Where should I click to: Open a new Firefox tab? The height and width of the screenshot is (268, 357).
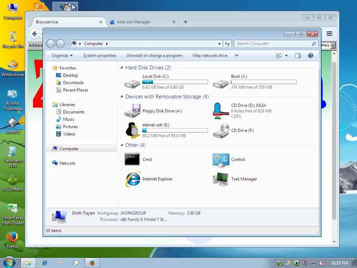pyautogui.click(x=185, y=22)
